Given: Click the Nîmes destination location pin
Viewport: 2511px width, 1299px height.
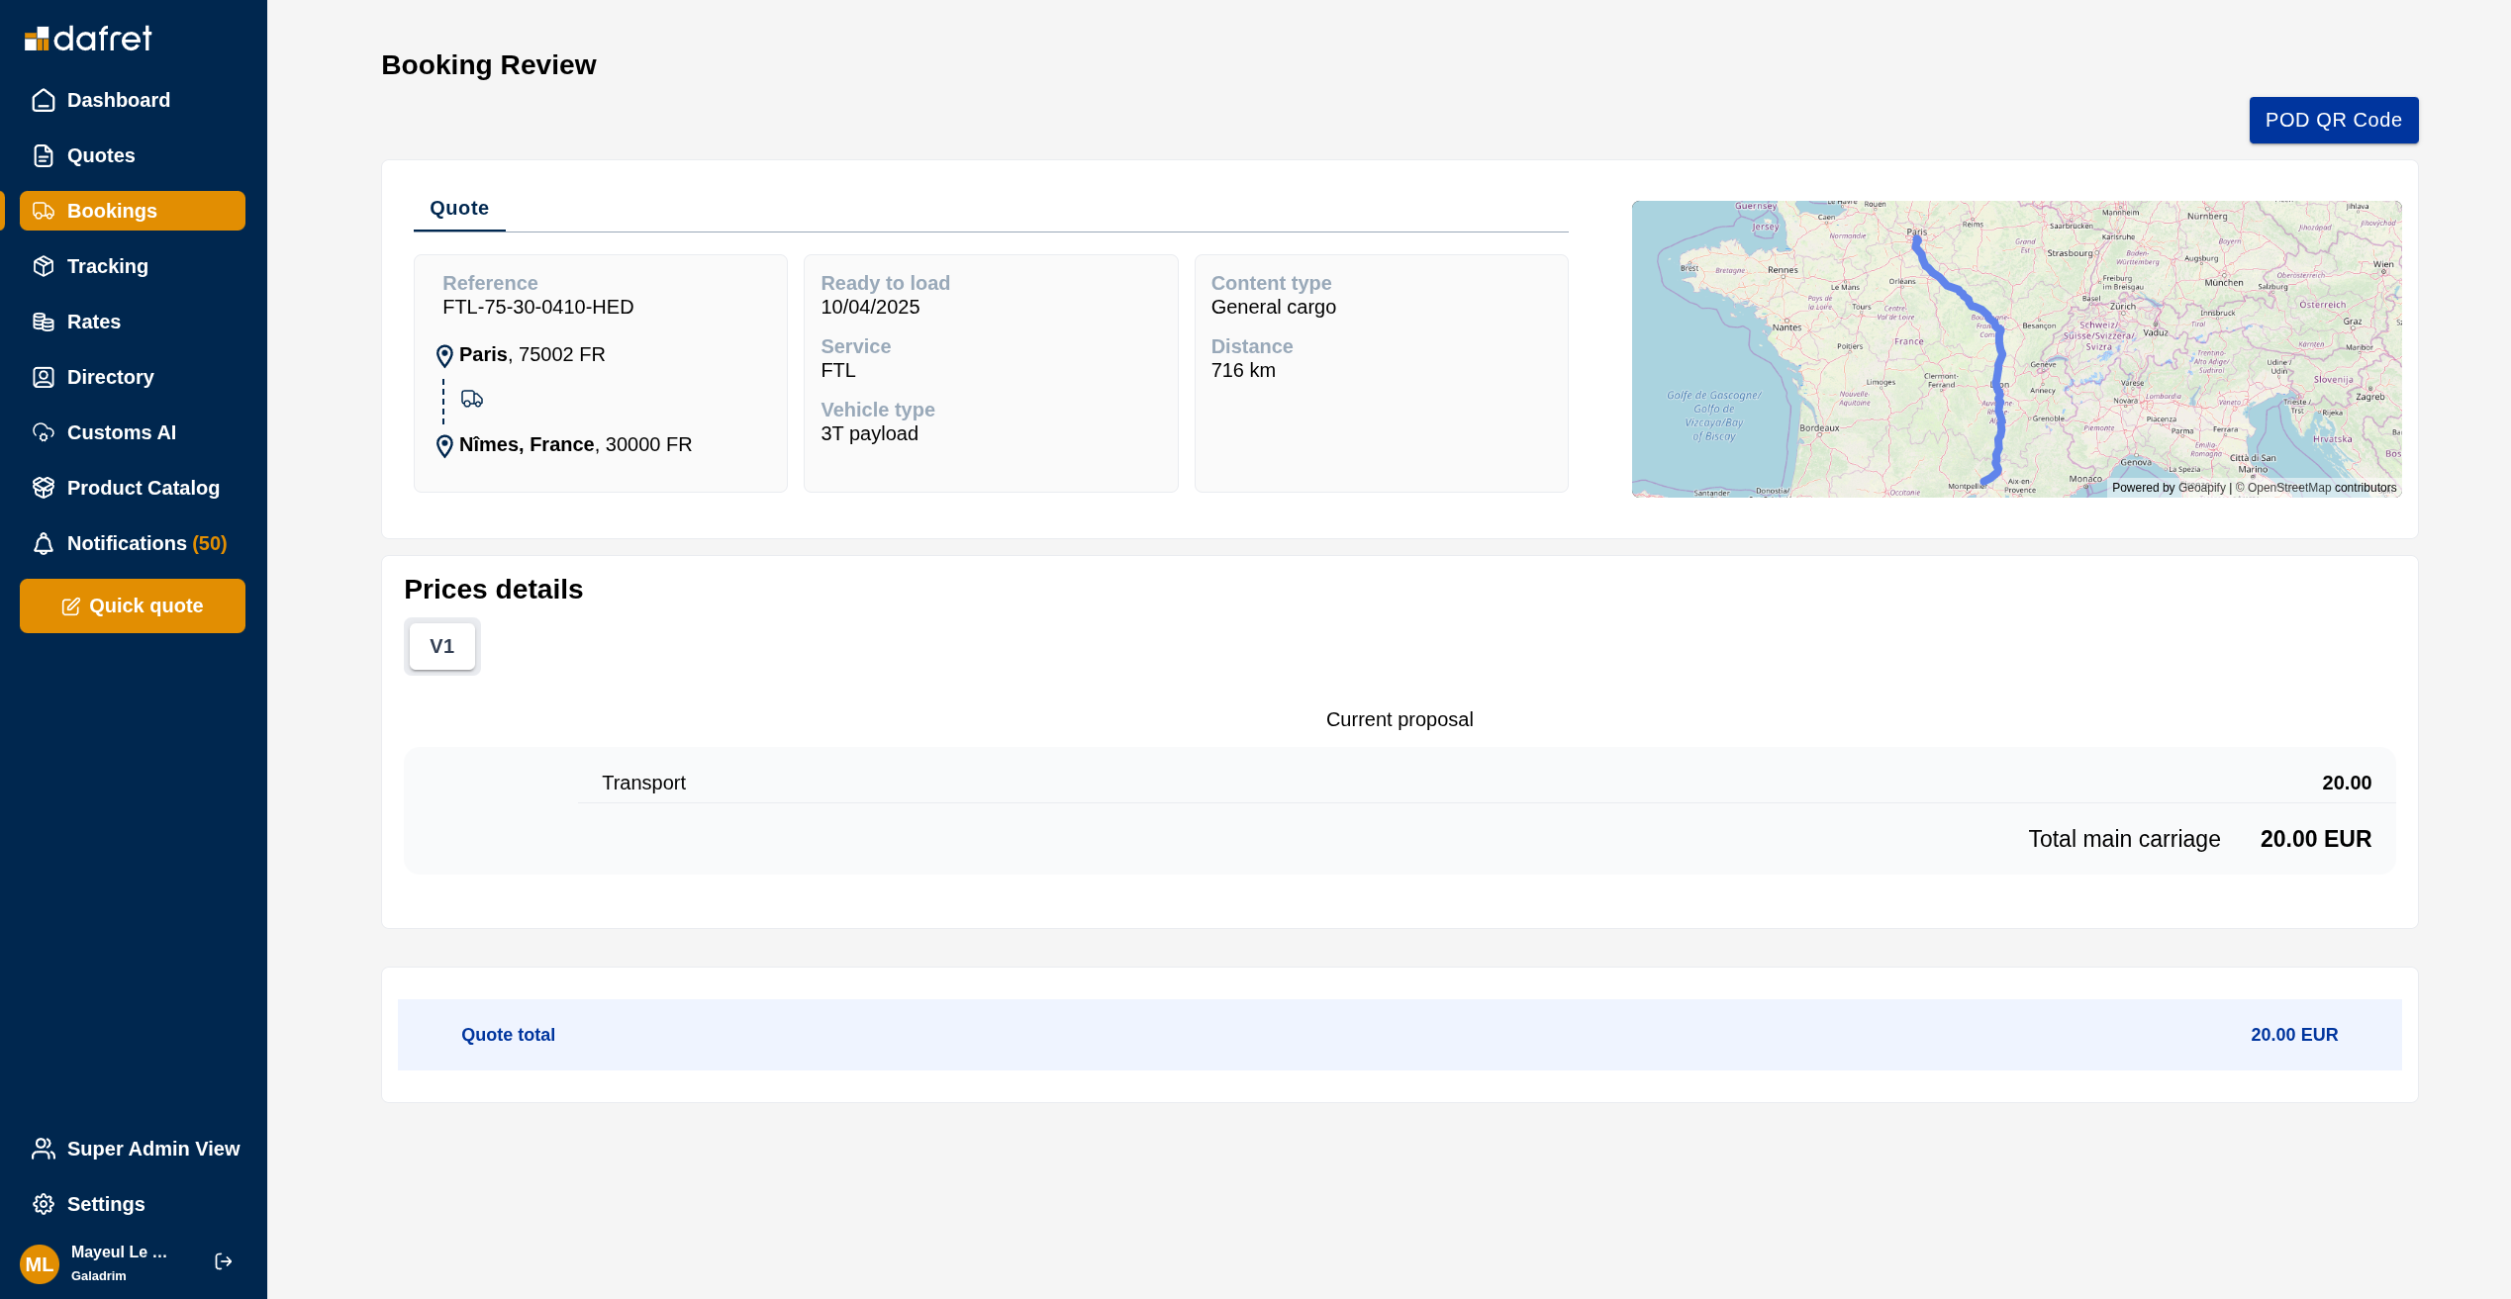Looking at the screenshot, I should pyautogui.click(x=444, y=446).
